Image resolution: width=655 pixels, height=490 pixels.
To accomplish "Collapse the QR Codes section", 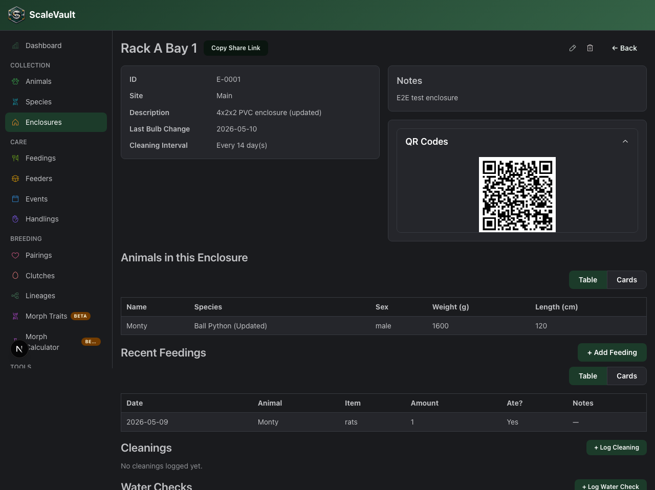I will tap(625, 142).
